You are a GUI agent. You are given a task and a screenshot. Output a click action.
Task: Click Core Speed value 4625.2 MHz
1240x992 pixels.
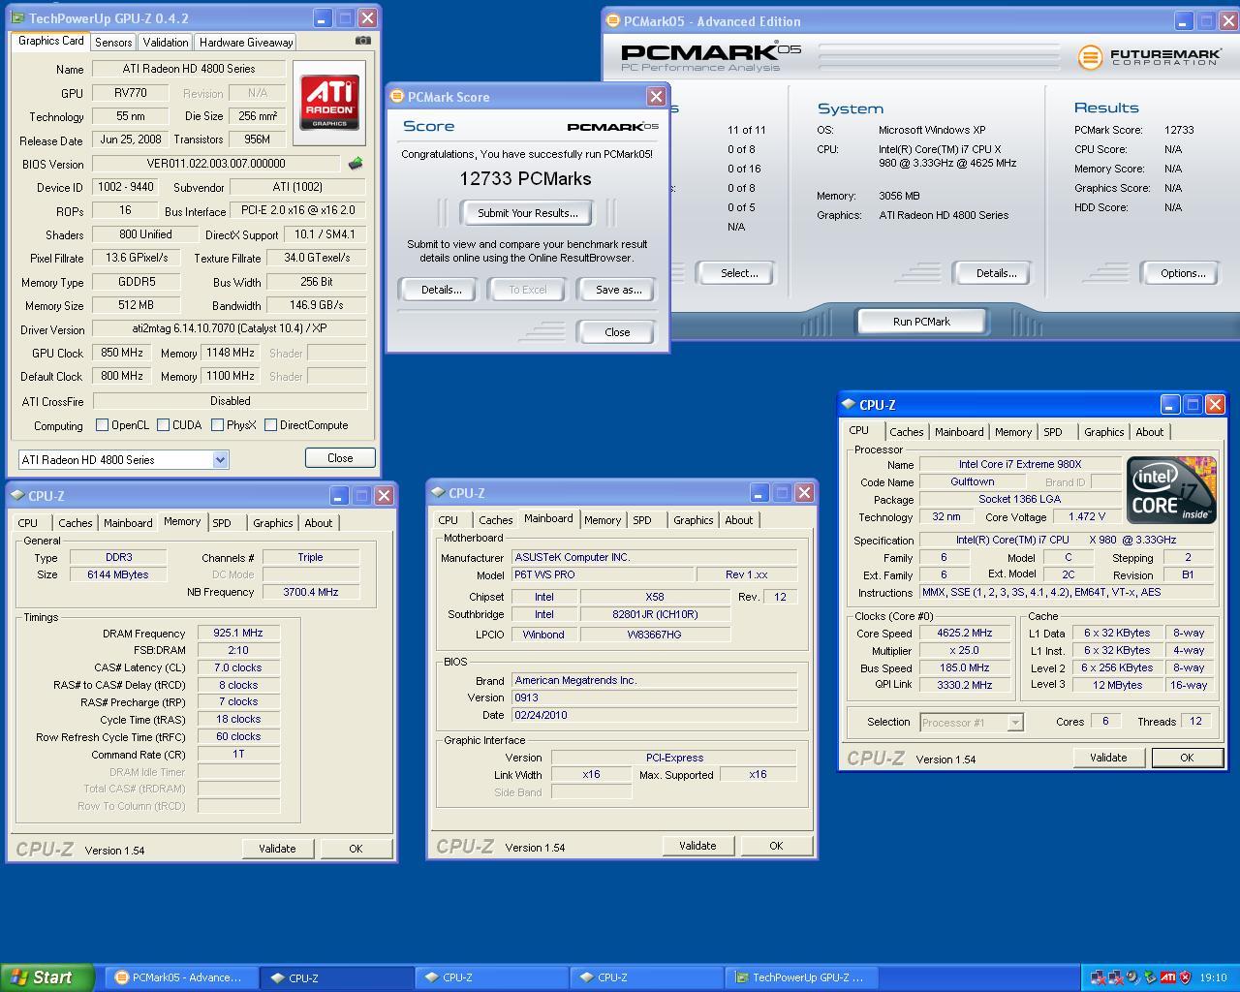pyautogui.click(x=964, y=634)
